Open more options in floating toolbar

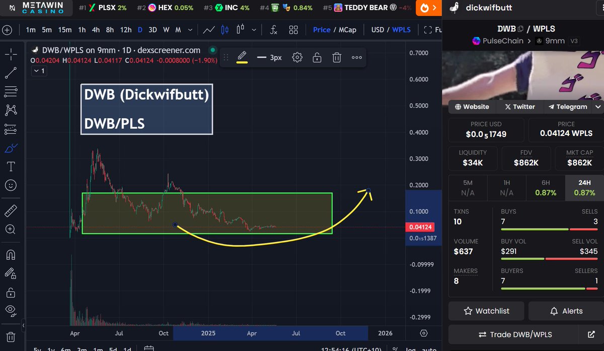357,57
